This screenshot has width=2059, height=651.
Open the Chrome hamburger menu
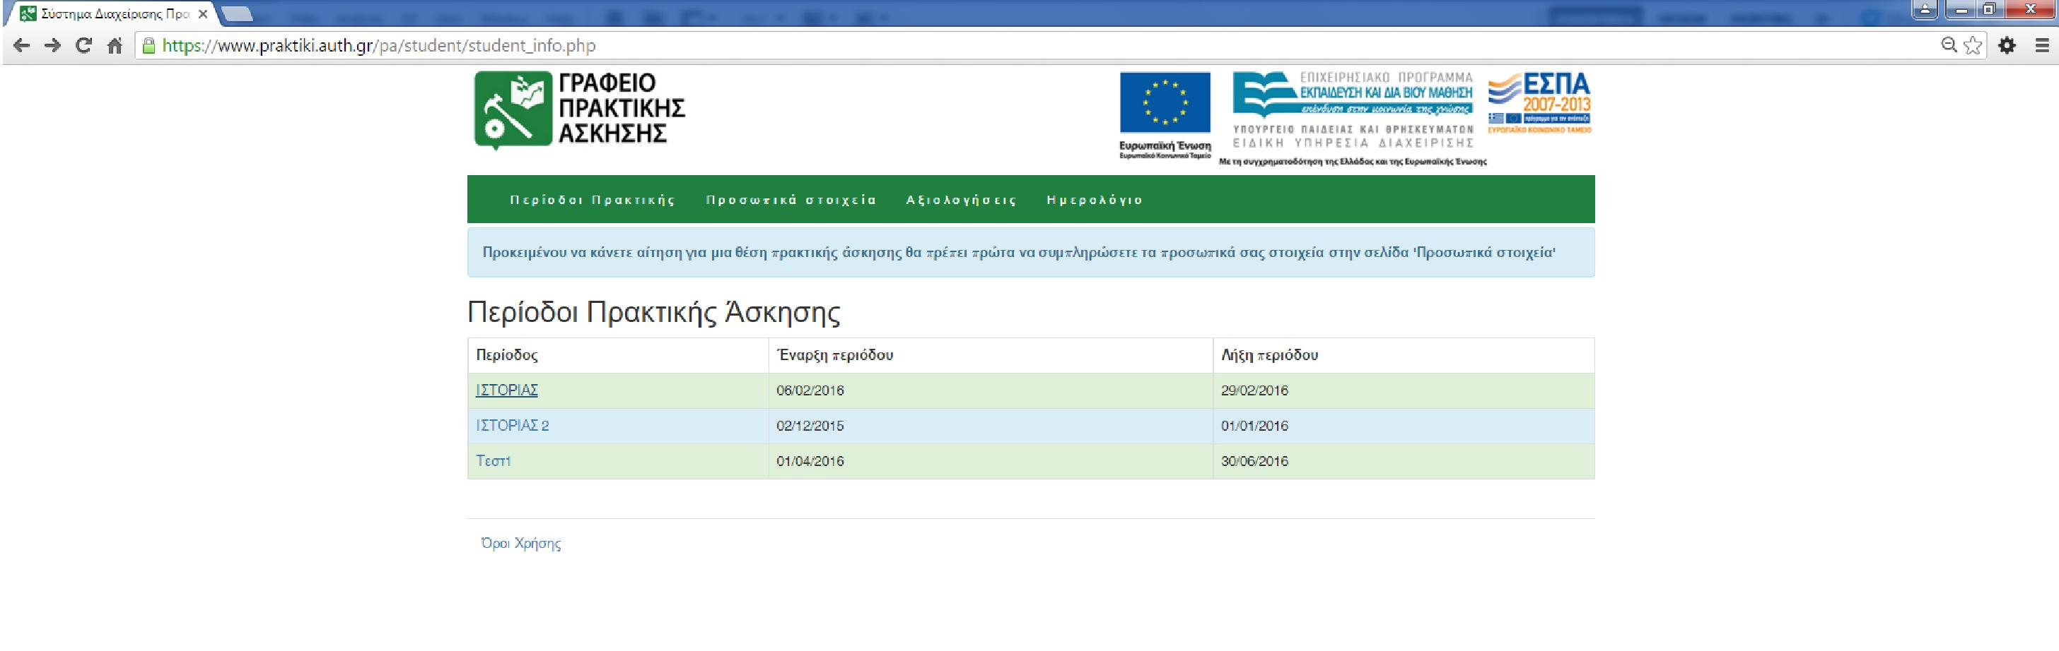coord(2041,45)
